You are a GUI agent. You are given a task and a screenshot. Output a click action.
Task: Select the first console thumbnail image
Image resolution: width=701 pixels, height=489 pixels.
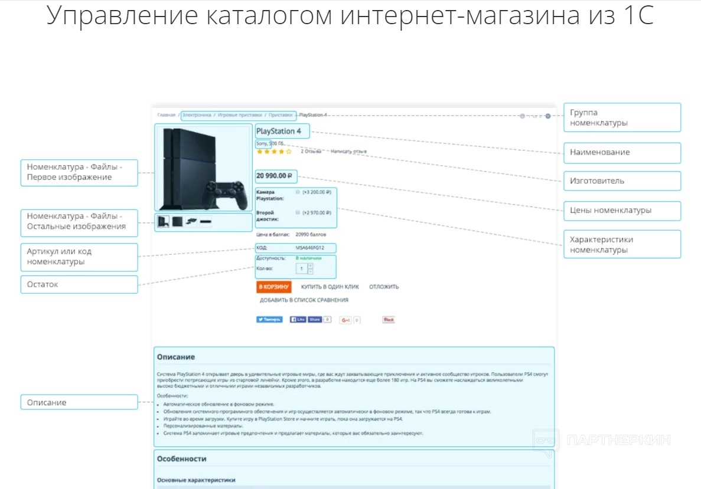point(164,222)
